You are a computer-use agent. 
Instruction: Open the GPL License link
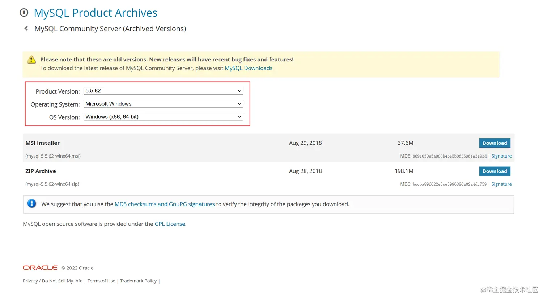click(x=170, y=224)
